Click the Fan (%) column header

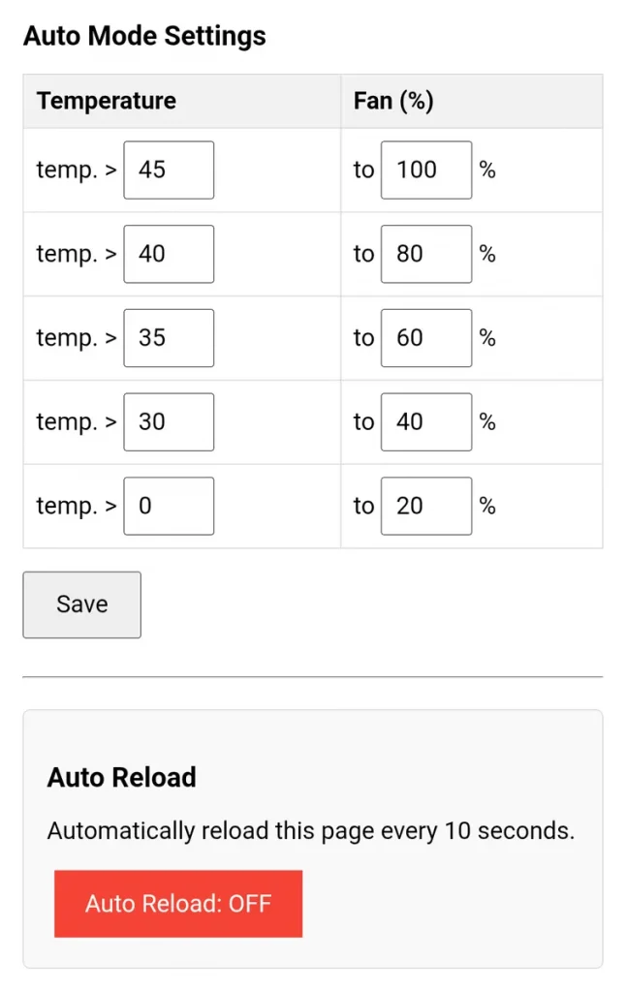(393, 101)
